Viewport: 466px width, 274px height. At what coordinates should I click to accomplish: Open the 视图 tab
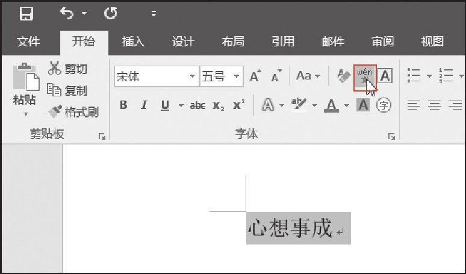(432, 42)
